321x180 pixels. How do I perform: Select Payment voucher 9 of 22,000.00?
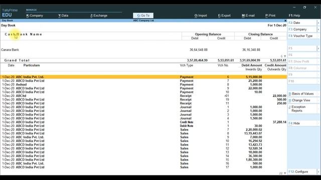(143, 88)
